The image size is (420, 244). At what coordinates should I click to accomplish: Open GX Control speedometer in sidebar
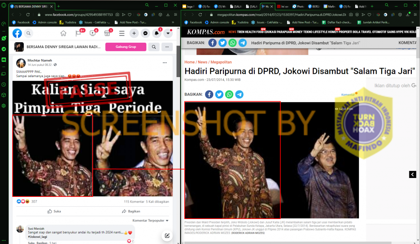click(x=4, y=24)
